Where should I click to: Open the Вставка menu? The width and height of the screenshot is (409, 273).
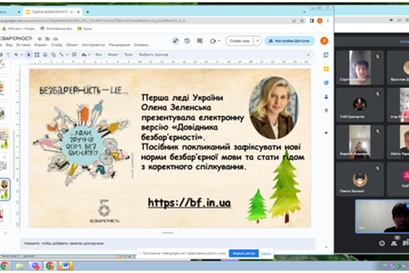coord(23,45)
